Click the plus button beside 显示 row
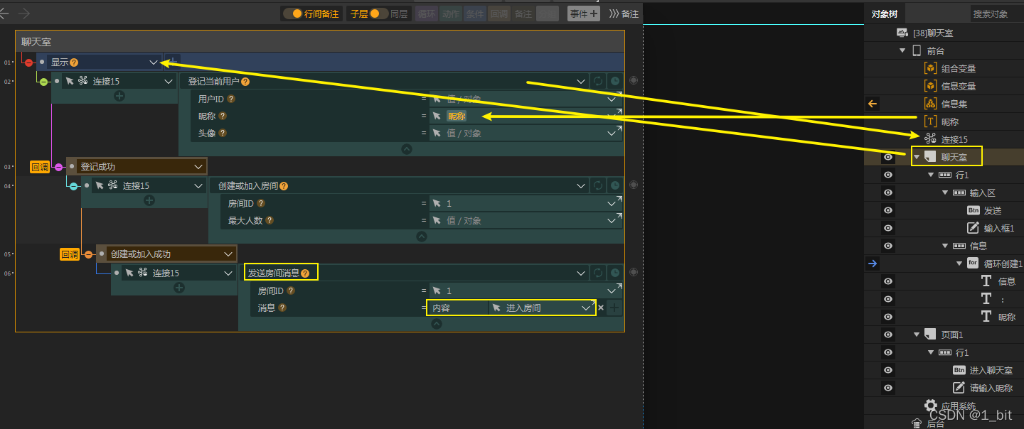1024x429 pixels. click(x=173, y=63)
